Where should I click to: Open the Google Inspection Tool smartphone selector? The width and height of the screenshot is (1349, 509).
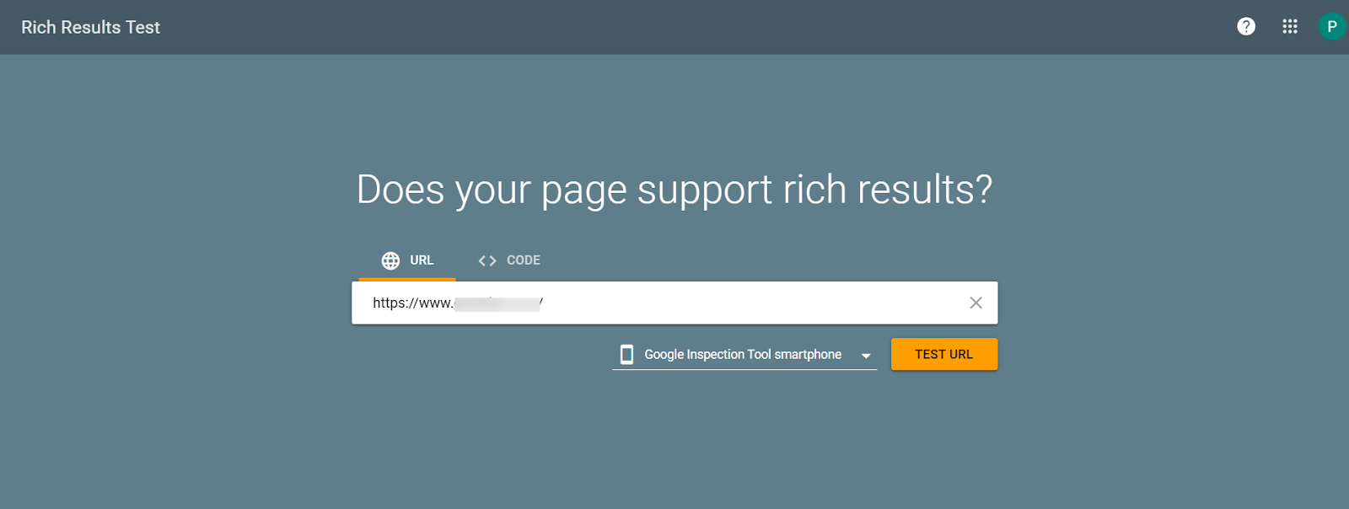[x=743, y=355]
